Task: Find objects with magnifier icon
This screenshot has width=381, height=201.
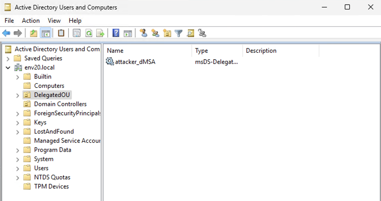Action: coord(190,33)
